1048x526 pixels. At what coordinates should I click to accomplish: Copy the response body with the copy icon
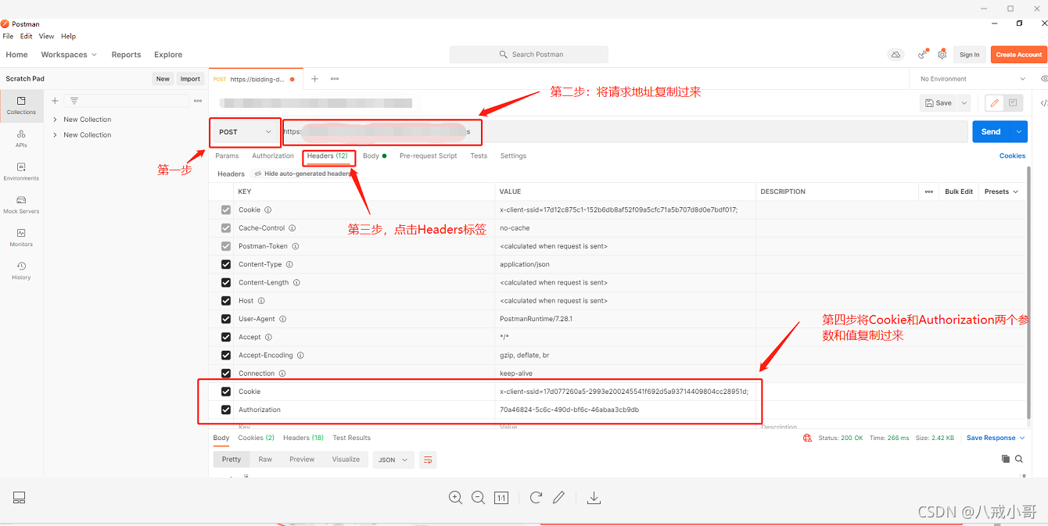coord(1006,460)
